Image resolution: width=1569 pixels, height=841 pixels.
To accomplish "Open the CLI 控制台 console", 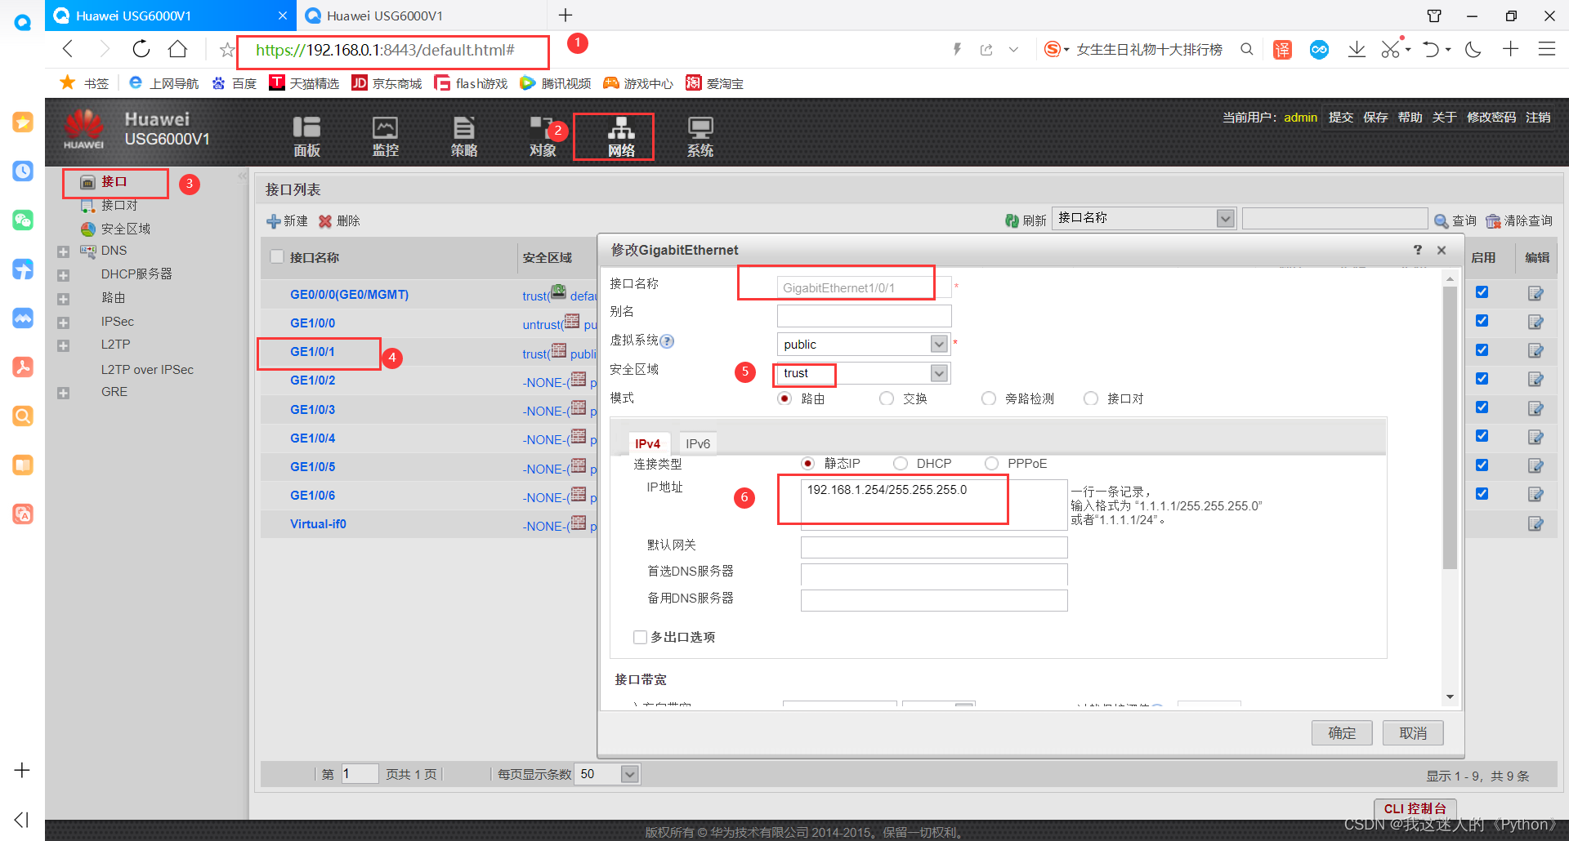I will [1415, 808].
